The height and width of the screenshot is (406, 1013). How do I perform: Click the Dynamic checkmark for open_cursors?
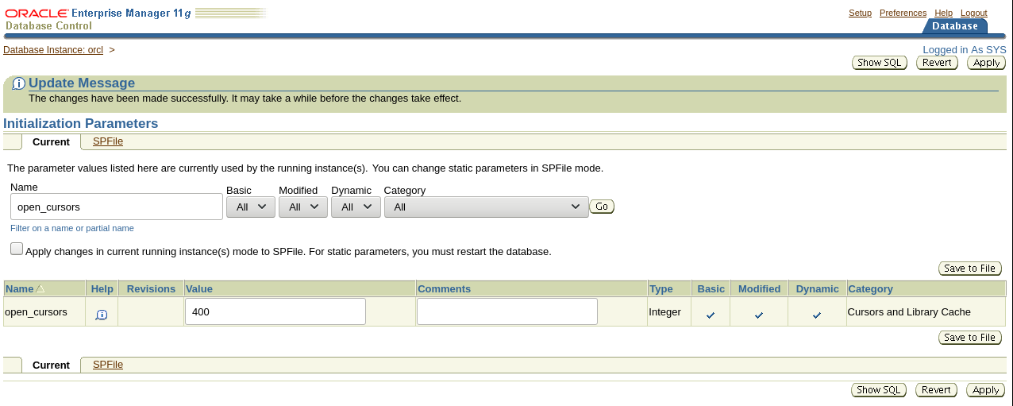click(817, 315)
